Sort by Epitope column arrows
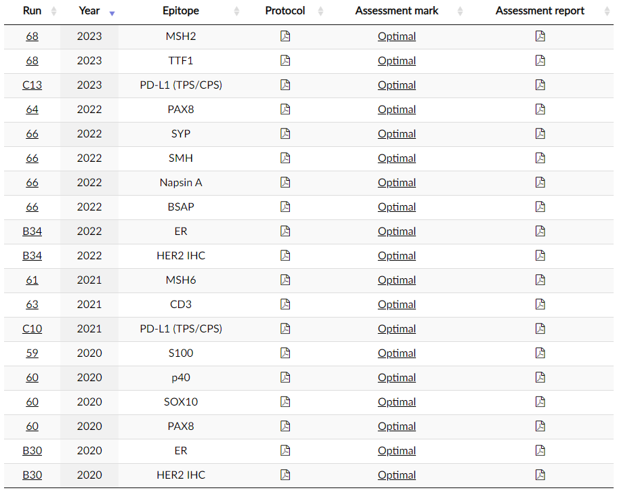617x499 pixels. tap(236, 12)
